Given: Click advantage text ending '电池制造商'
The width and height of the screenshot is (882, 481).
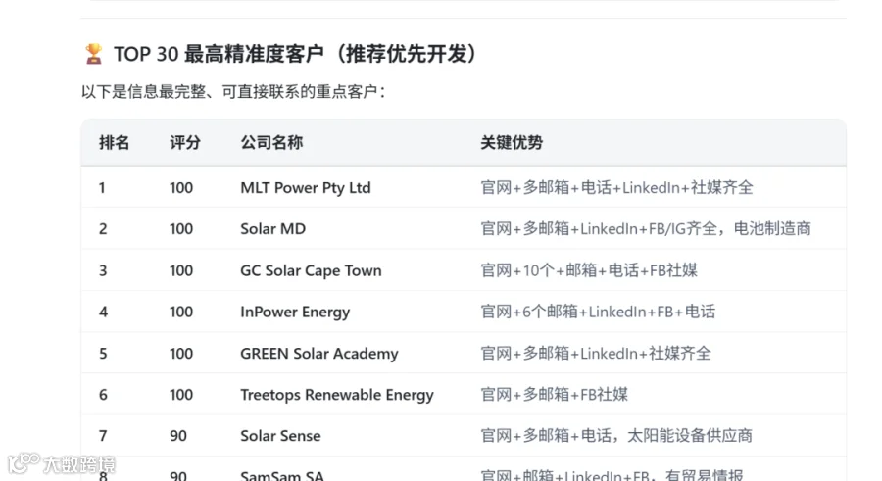Looking at the screenshot, I should 646,229.
